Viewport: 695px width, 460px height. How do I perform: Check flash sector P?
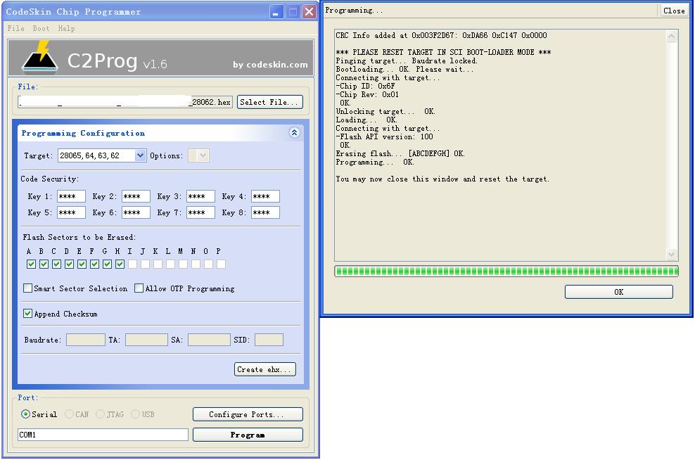pyautogui.click(x=221, y=264)
